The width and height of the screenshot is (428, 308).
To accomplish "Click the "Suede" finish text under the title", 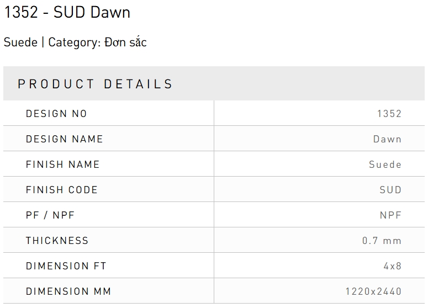I will click(20, 43).
